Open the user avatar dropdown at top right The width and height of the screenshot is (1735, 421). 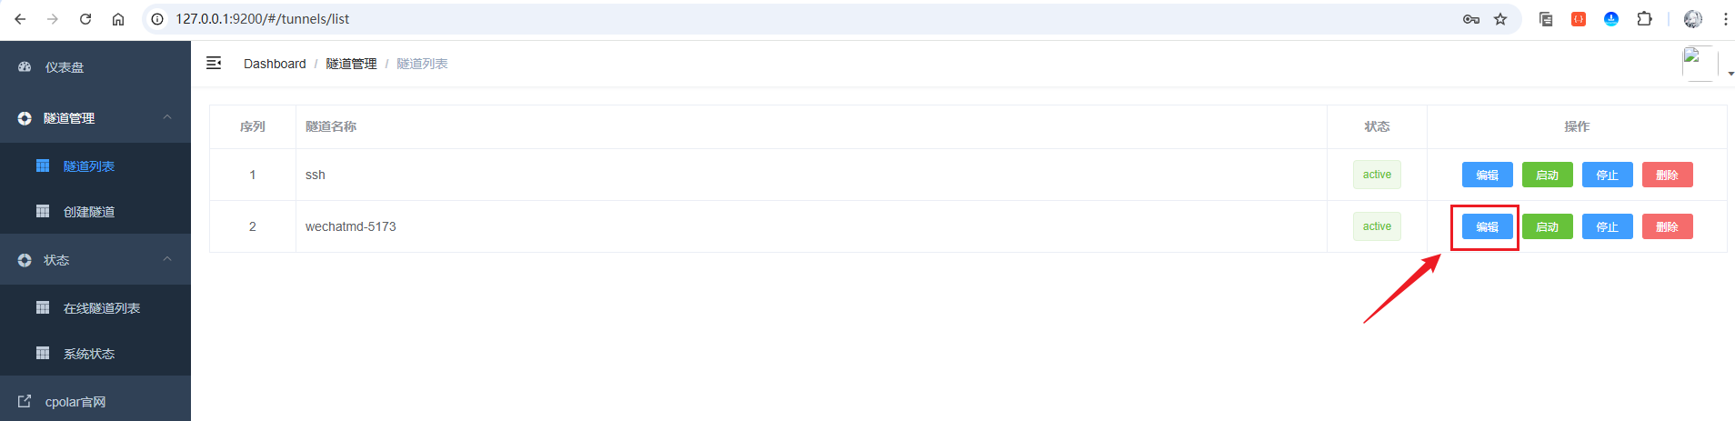1707,64
